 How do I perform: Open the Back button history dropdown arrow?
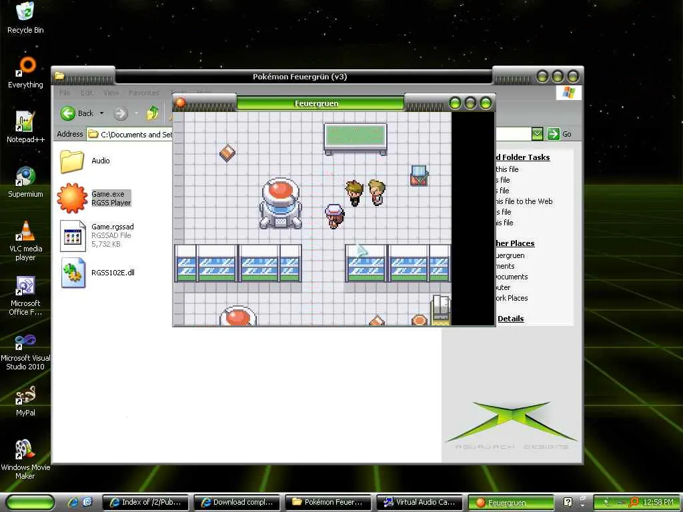pos(101,113)
